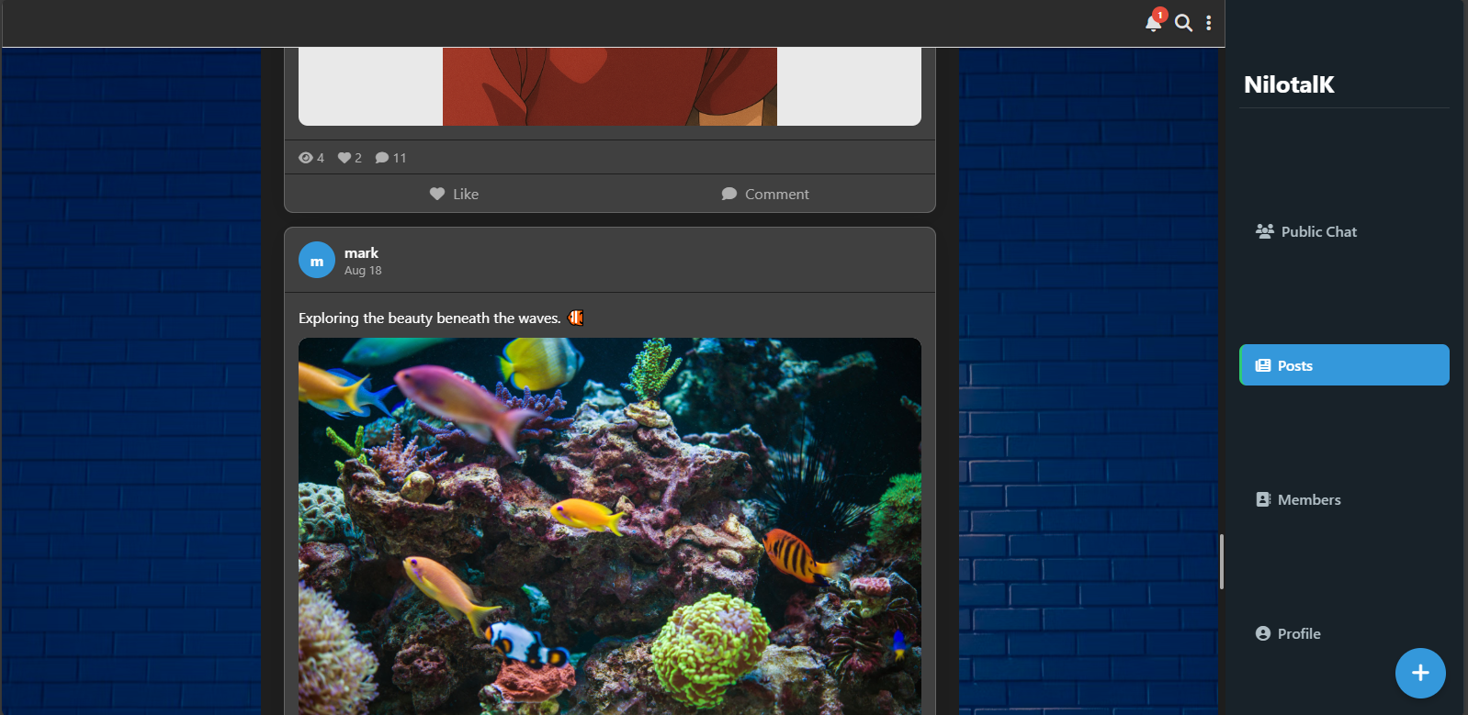1468x715 pixels.
Task: Click the Public Chat people icon
Action: pyautogui.click(x=1265, y=231)
